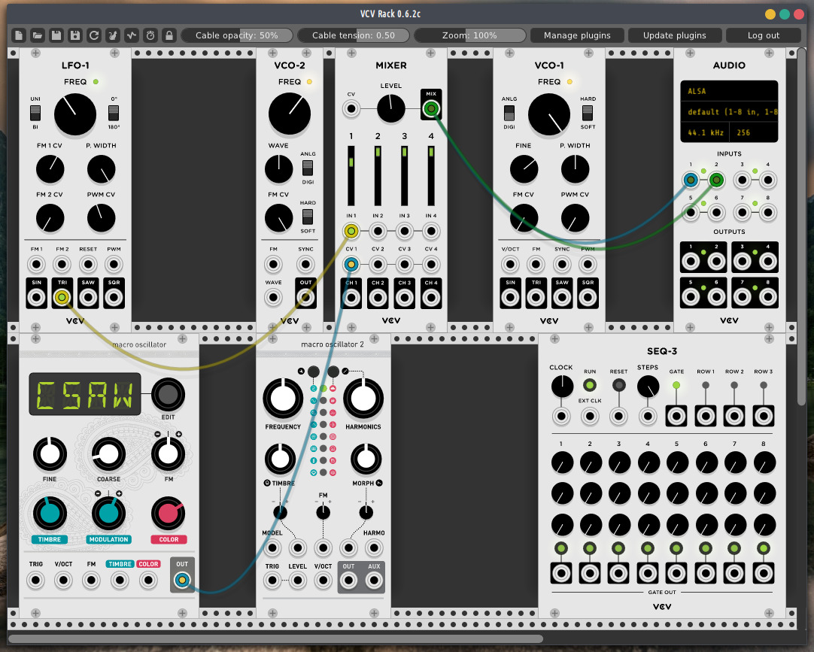Click the VCO-2 OUT jack

pos(305,298)
